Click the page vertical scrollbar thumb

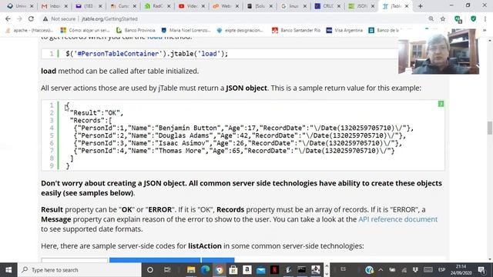click(x=490, y=128)
